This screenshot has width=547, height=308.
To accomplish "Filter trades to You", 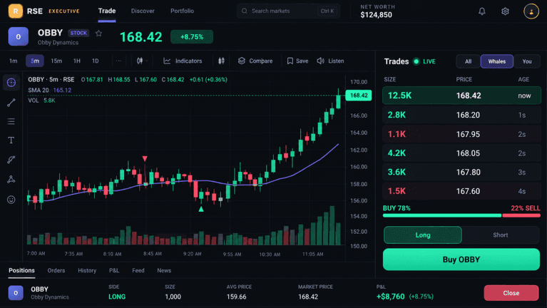I will click(527, 61).
